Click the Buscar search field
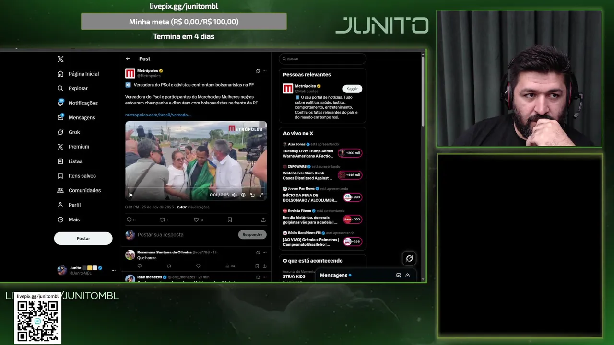The height and width of the screenshot is (345, 614). click(x=322, y=58)
